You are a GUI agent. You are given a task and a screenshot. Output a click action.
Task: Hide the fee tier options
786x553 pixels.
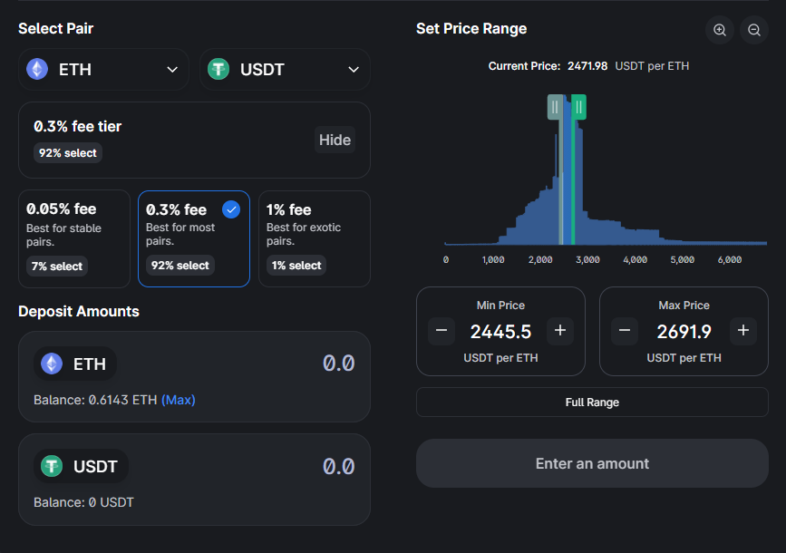[335, 140]
